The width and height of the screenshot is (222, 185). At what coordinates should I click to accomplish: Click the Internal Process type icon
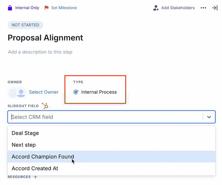tap(76, 92)
